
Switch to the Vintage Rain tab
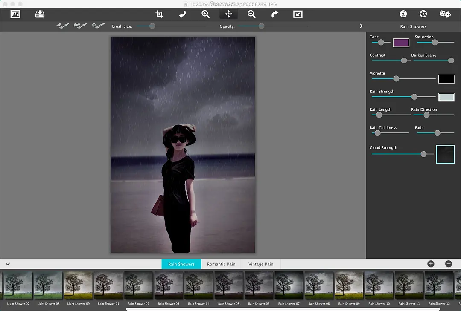click(261, 264)
